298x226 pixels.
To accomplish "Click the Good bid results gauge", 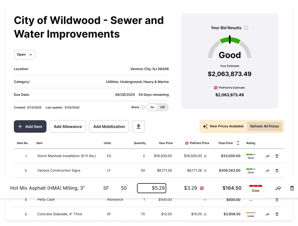I will pos(230,48).
